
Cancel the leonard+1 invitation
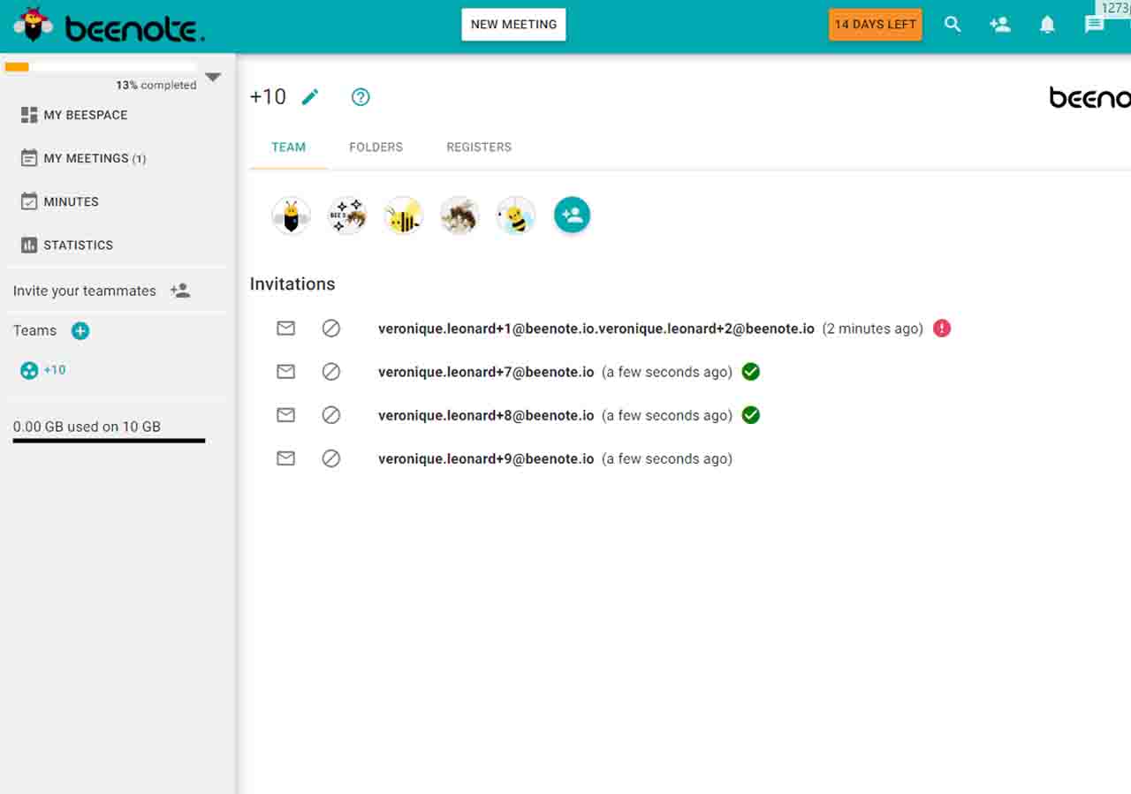pos(331,329)
